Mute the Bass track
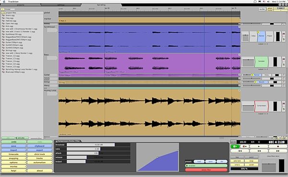This screenshot has width=288, height=177. 284,59
